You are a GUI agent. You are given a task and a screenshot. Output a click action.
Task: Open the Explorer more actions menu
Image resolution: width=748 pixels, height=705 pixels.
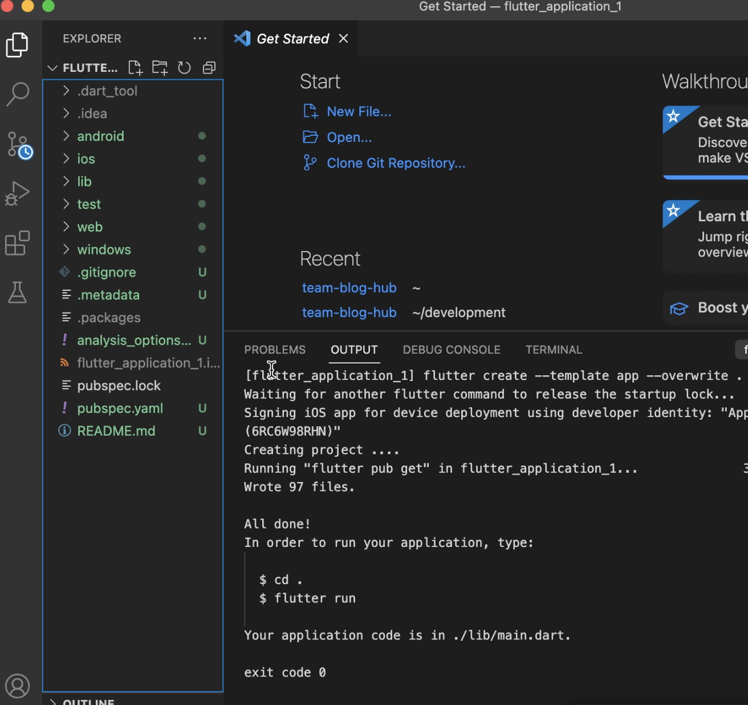pos(200,39)
